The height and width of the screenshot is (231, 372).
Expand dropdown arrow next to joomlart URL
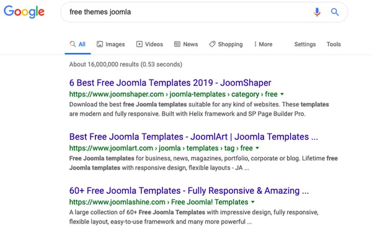tap(257, 148)
